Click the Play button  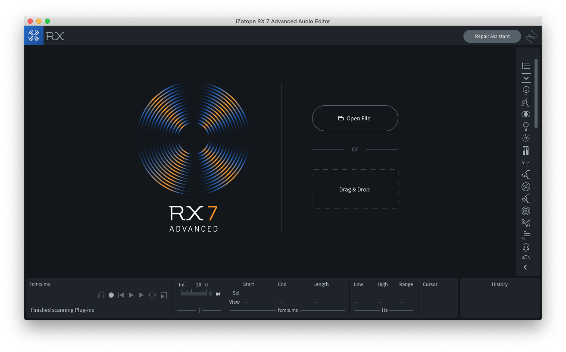[x=131, y=295]
